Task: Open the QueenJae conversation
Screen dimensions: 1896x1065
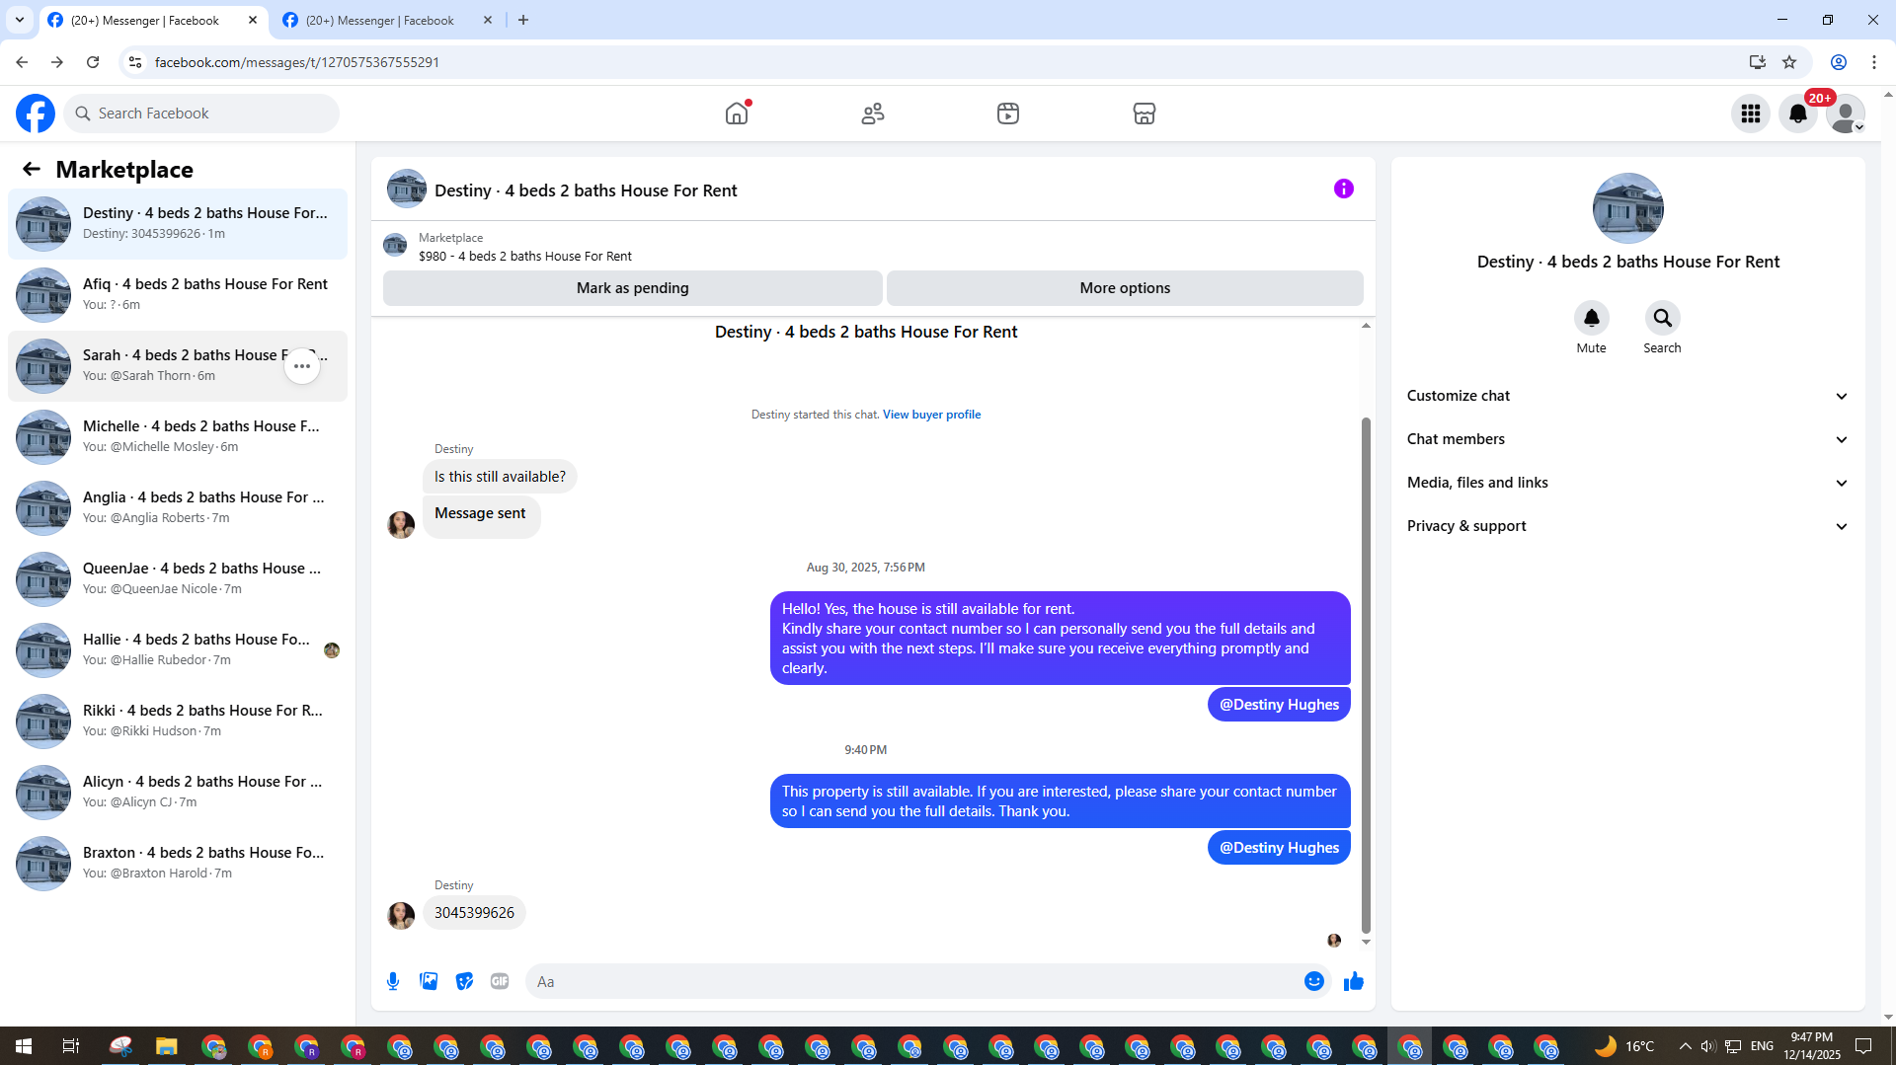Action: point(178,579)
